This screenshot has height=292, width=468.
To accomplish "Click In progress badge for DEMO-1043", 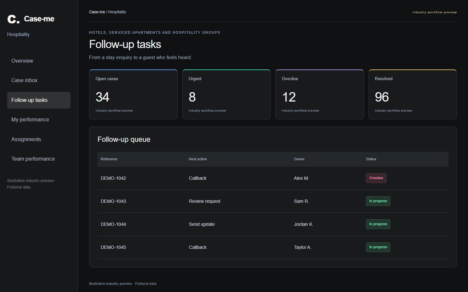I will (x=378, y=201).
